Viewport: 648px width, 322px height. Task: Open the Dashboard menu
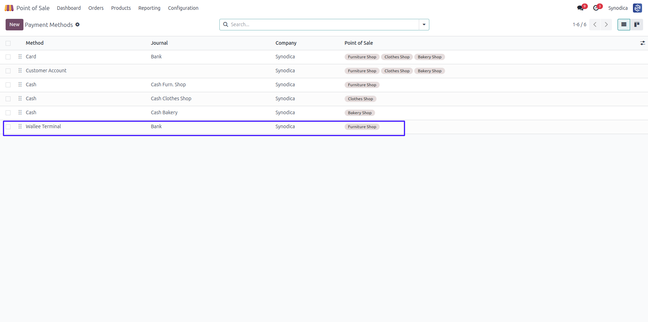click(69, 8)
